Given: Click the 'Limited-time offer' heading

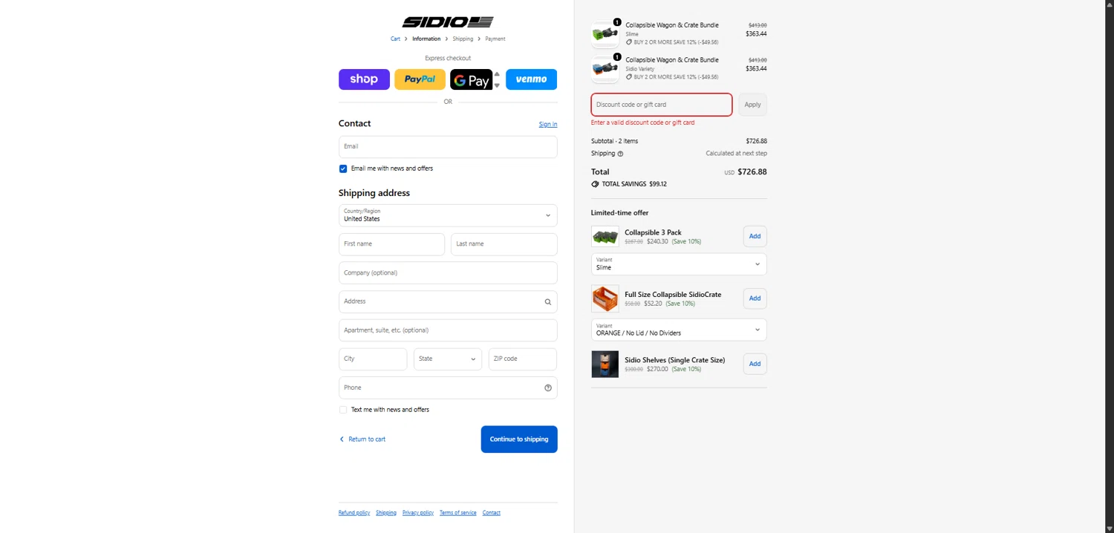Looking at the screenshot, I should point(620,213).
